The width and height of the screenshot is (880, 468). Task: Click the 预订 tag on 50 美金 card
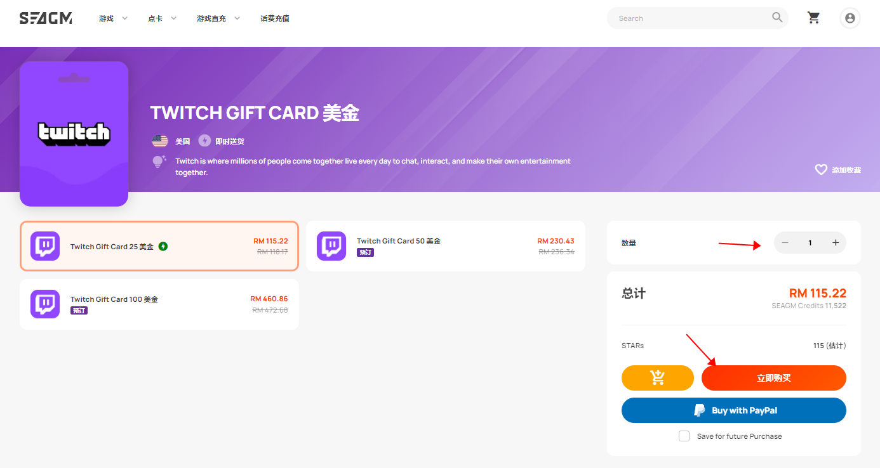pyautogui.click(x=365, y=252)
